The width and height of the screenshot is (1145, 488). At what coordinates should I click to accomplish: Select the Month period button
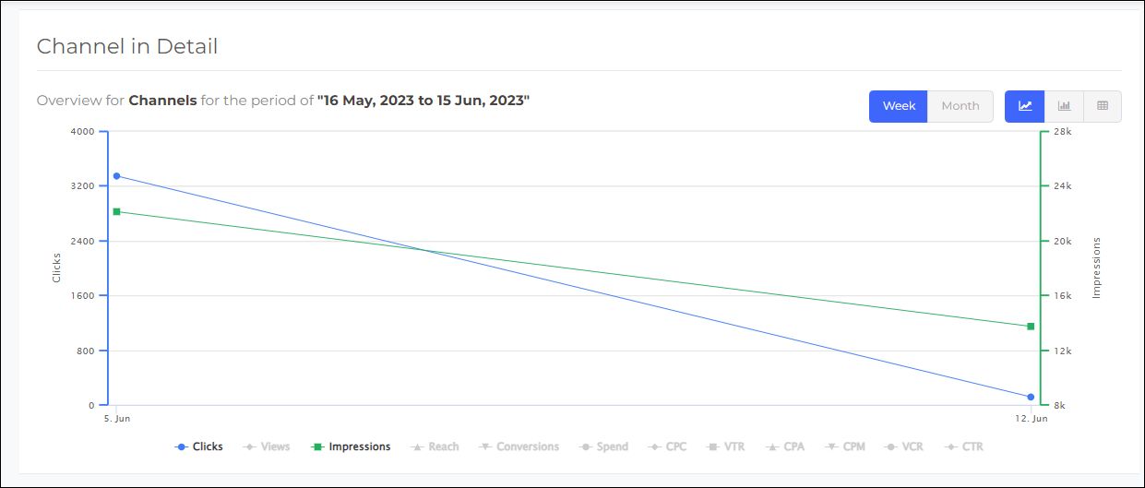pyautogui.click(x=960, y=106)
